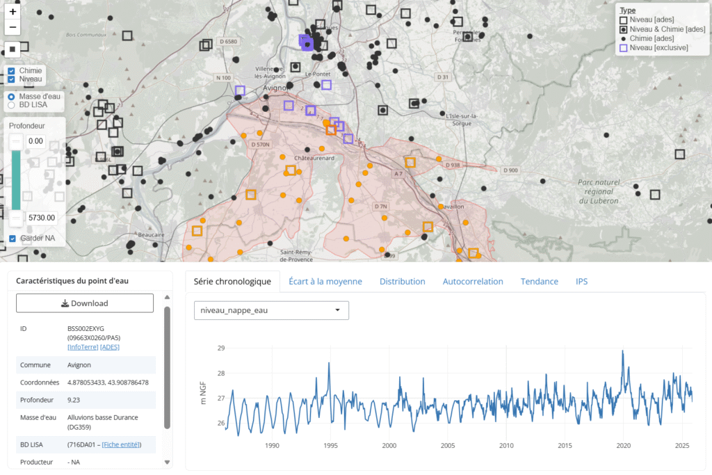Open the Fiche entité link

tap(121, 444)
